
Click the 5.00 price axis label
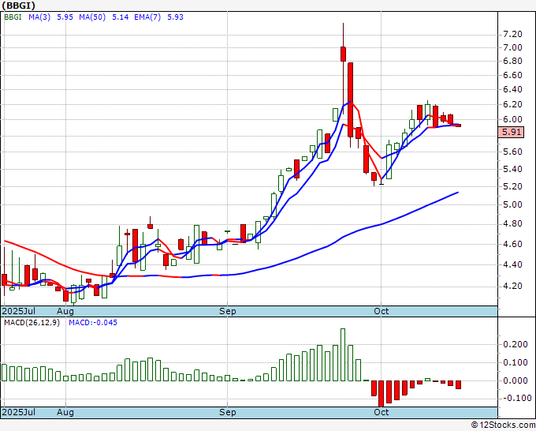(x=513, y=204)
